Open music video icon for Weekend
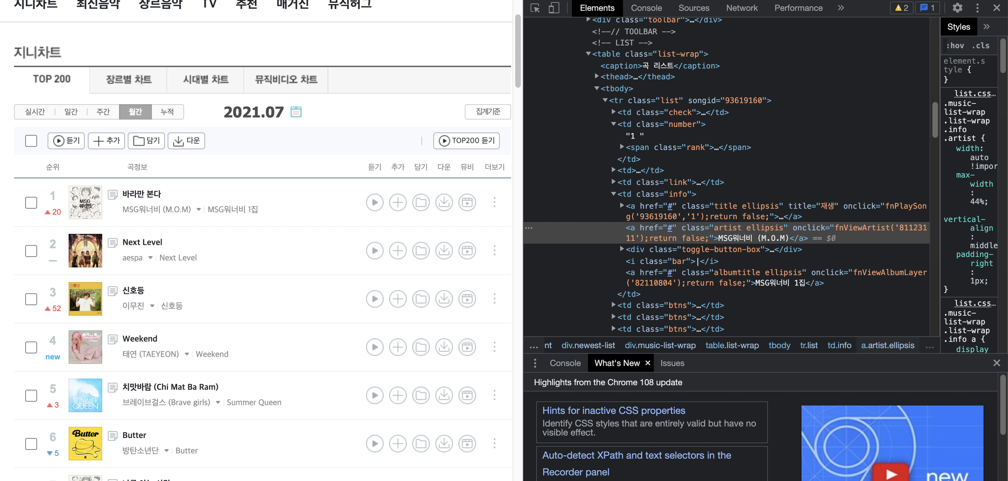This screenshot has width=1008, height=481. tap(467, 347)
